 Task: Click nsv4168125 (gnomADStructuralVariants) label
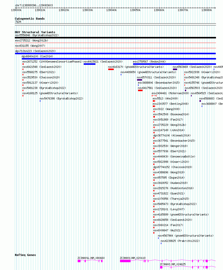(50, 93)
